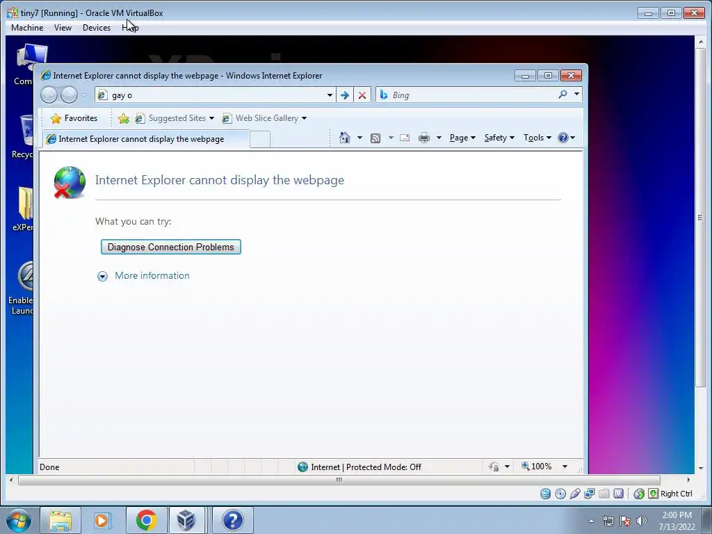Open Windows Media Player from the taskbar
Screen dimensions: 712x534
(x=103, y=520)
